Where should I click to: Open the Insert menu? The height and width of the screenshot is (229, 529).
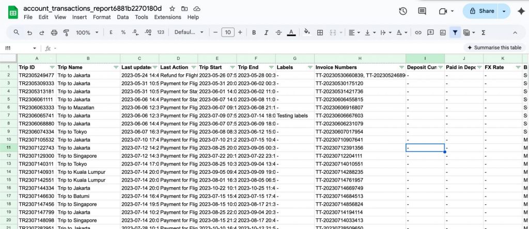point(79,17)
